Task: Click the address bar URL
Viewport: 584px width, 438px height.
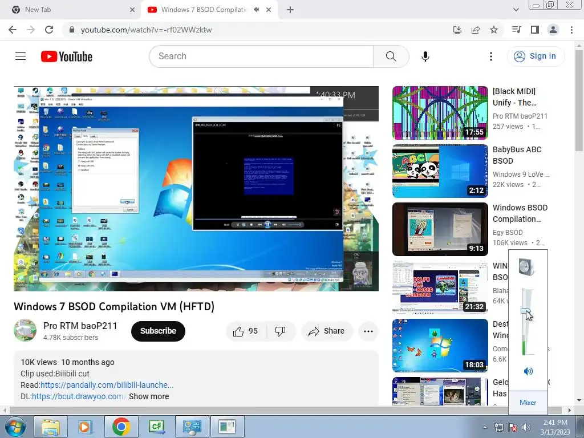Action: (x=147, y=30)
